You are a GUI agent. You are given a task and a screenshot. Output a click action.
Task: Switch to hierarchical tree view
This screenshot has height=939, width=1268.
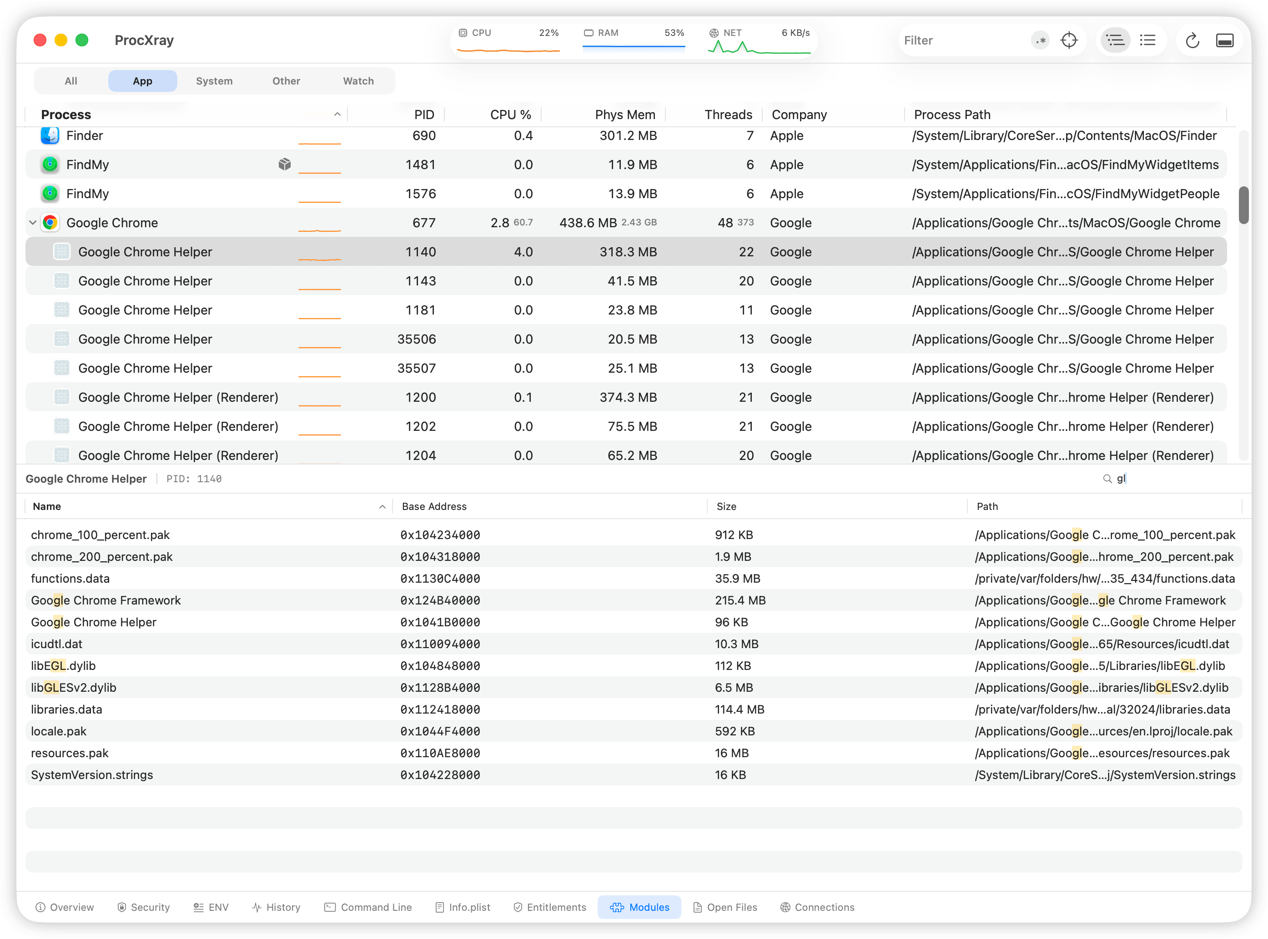[x=1115, y=40]
